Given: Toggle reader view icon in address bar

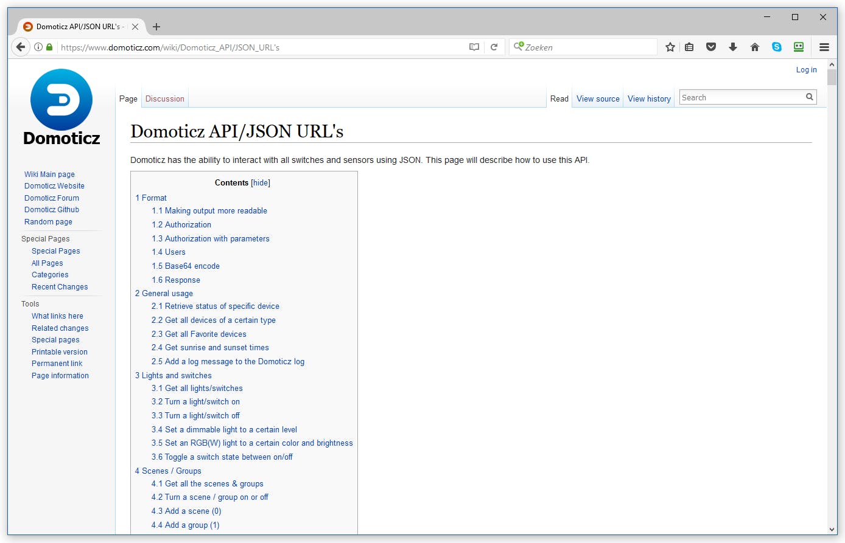Looking at the screenshot, I should pos(474,47).
